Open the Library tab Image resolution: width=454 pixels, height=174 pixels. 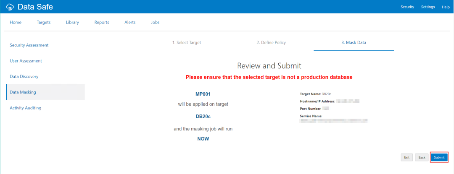tap(72, 22)
